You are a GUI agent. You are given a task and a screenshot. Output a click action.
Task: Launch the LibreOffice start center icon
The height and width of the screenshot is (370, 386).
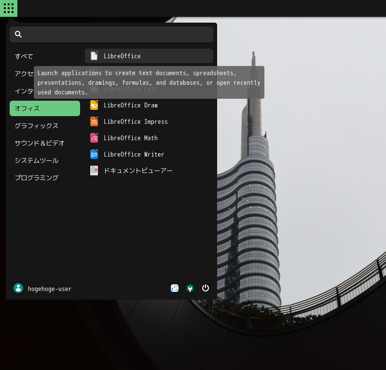(94, 56)
